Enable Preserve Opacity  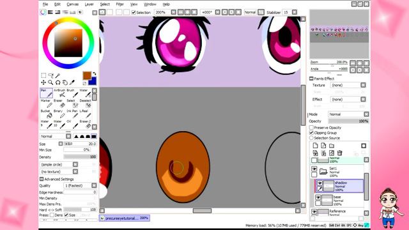pos(311,128)
